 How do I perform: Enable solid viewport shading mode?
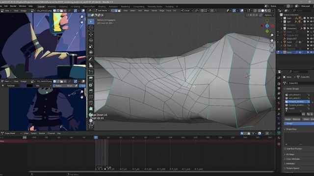(262, 11)
